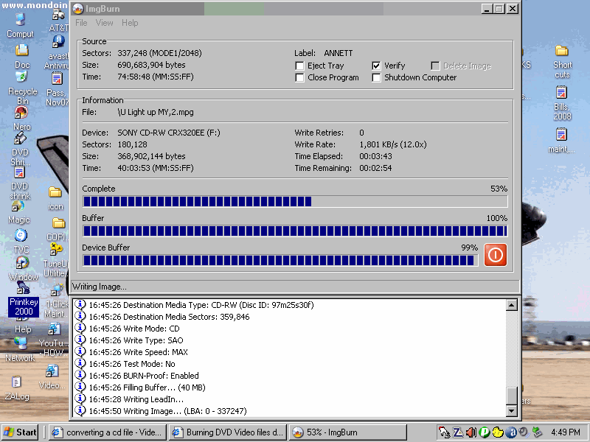Open the View menu in ImgBurn
The height and width of the screenshot is (442, 590).
pyautogui.click(x=104, y=23)
